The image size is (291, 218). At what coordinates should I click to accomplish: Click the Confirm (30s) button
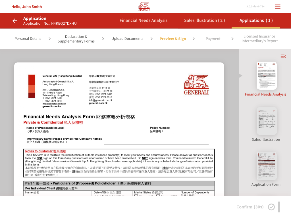click(250, 207)
